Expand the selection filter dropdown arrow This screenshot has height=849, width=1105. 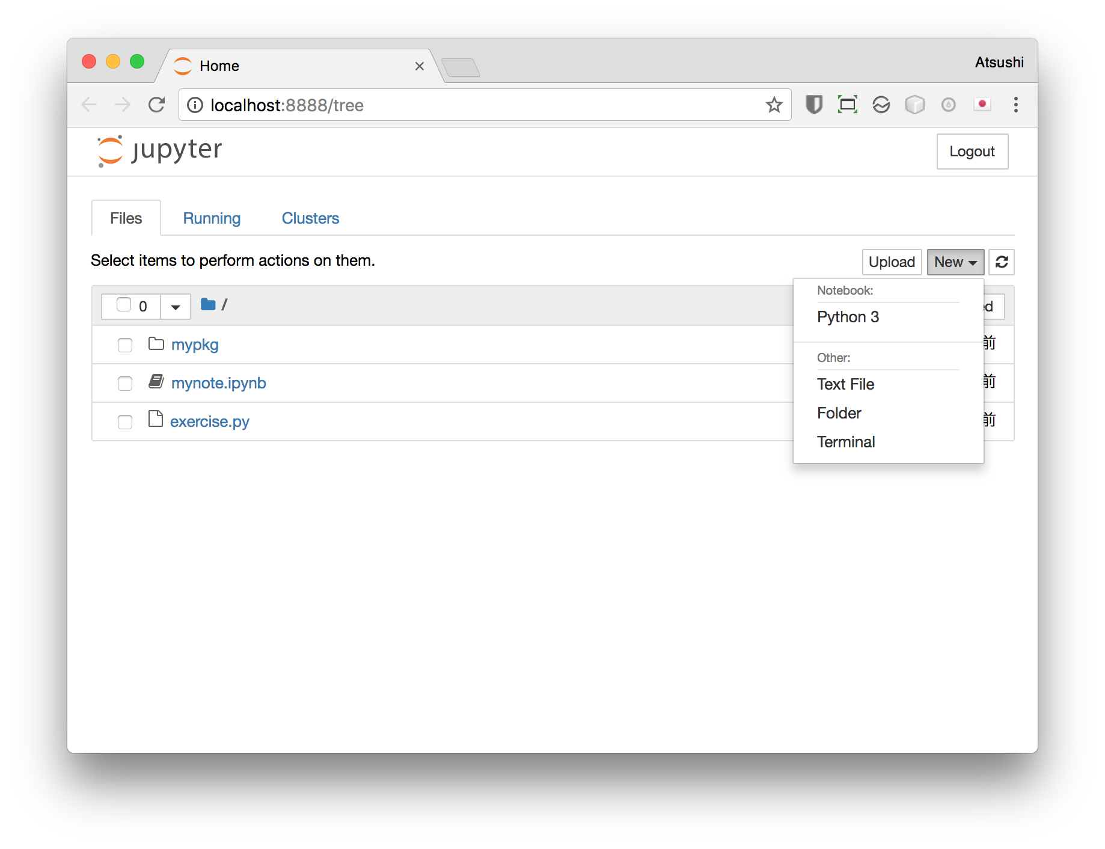pos(175,306)
